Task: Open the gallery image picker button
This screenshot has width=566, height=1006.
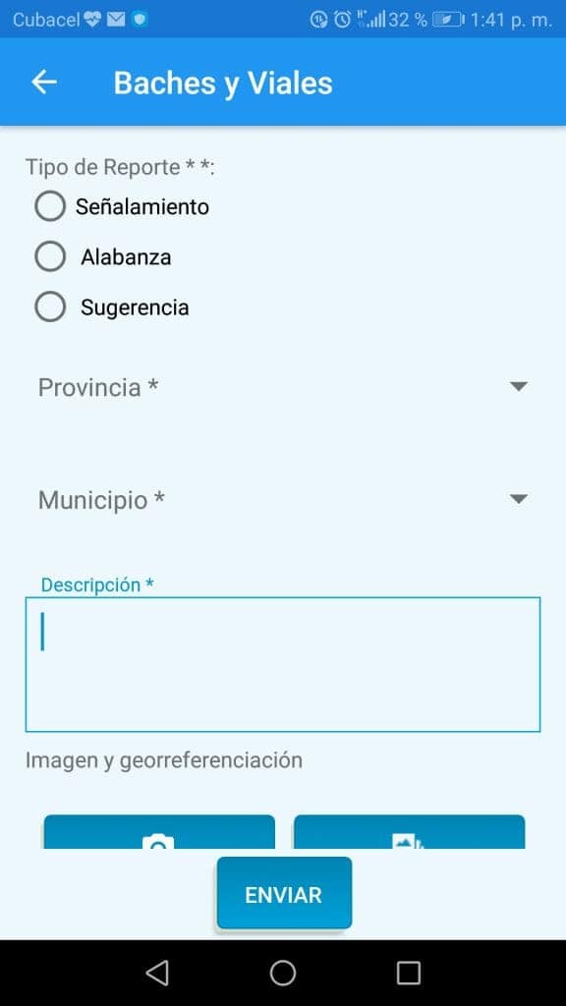Action: [x=410, y=832]
